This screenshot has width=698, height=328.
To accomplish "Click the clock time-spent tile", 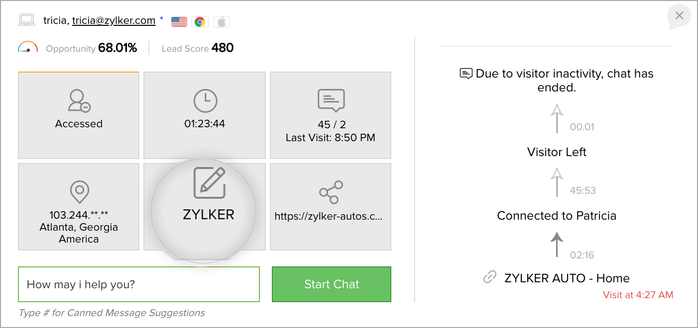I will click(205, 115).
